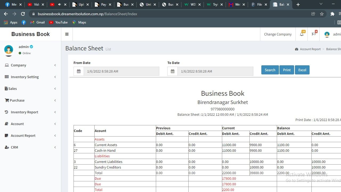Toggle the hamburger sidebar menu icon

67,34
